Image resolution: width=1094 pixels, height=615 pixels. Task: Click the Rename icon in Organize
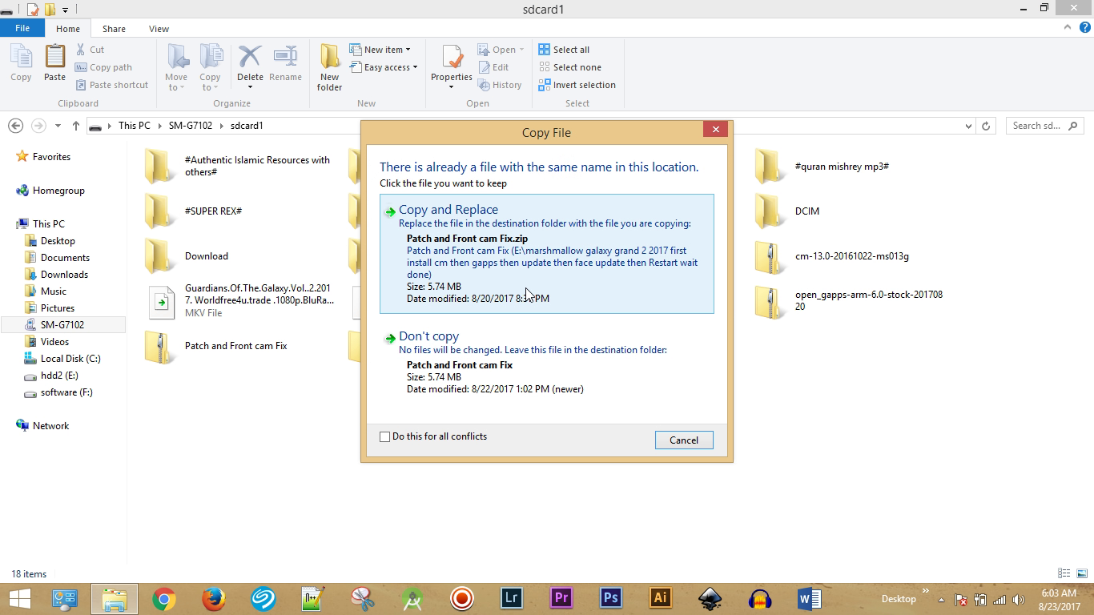tap(285, 62)
